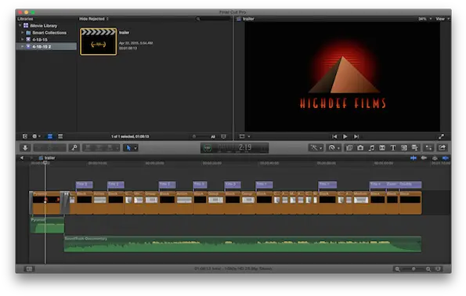Open the browser action gear menu

coord(36,136)
